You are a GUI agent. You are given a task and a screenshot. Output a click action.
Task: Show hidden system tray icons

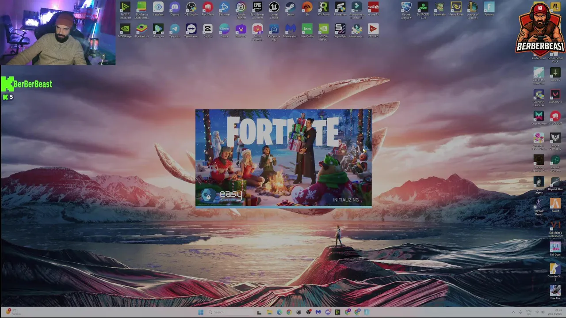[513, 312]
